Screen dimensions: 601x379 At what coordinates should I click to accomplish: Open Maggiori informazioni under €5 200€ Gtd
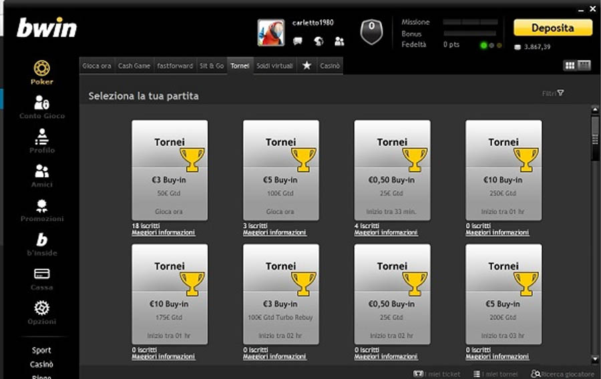coord(497,356)
